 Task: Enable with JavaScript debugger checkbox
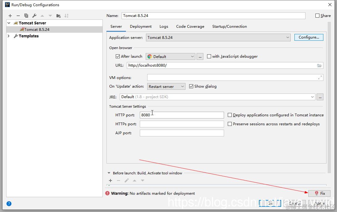(x=209, y=56)
